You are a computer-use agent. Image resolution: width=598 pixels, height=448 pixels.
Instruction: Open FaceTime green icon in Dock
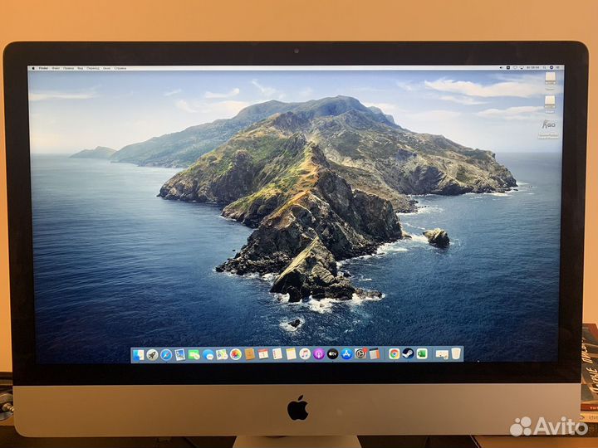[x=194, y=355]
